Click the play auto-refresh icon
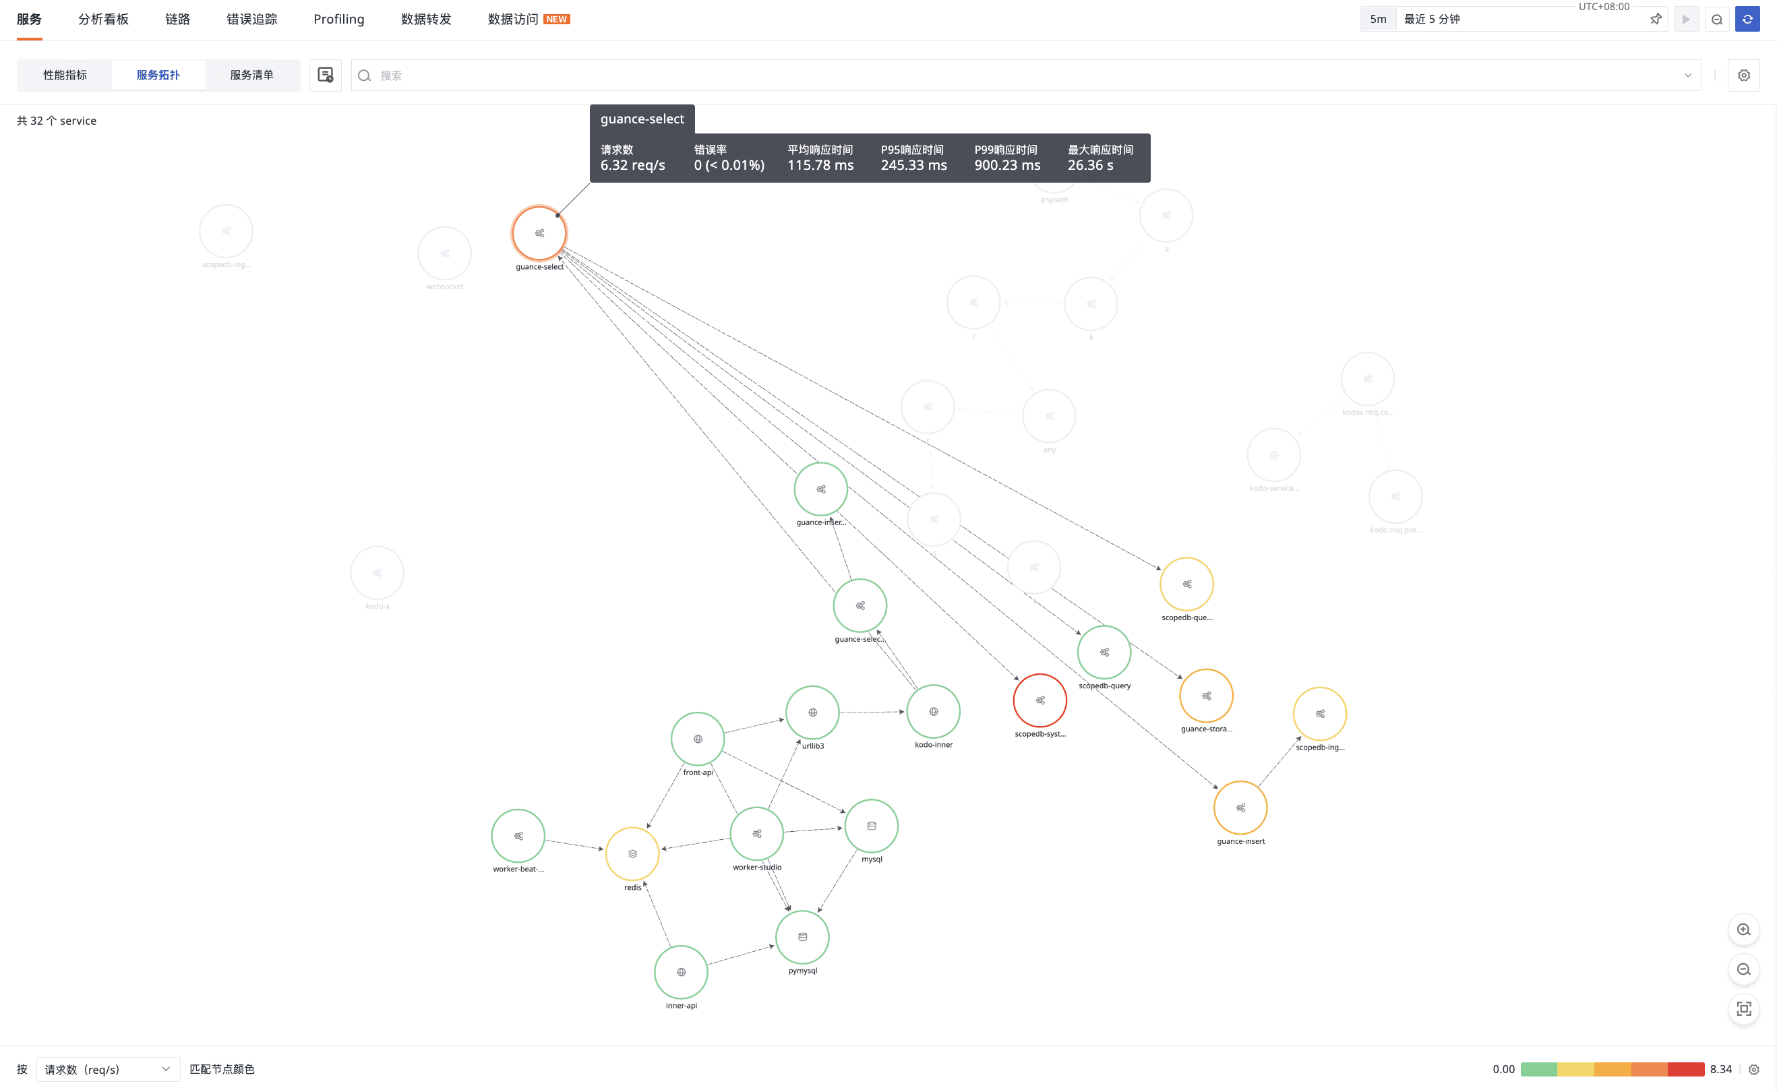 1686,20
